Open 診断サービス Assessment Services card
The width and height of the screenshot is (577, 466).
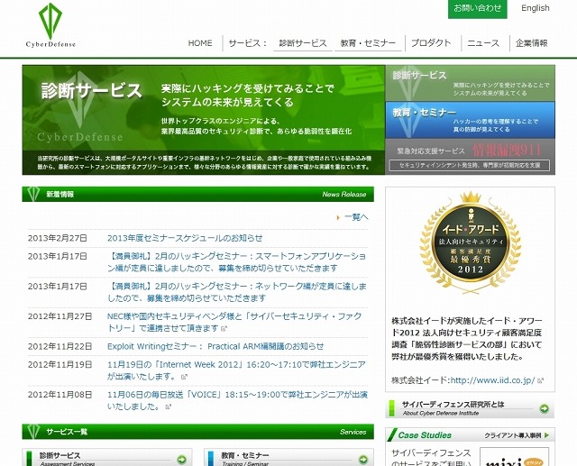(x=107, y=458)
